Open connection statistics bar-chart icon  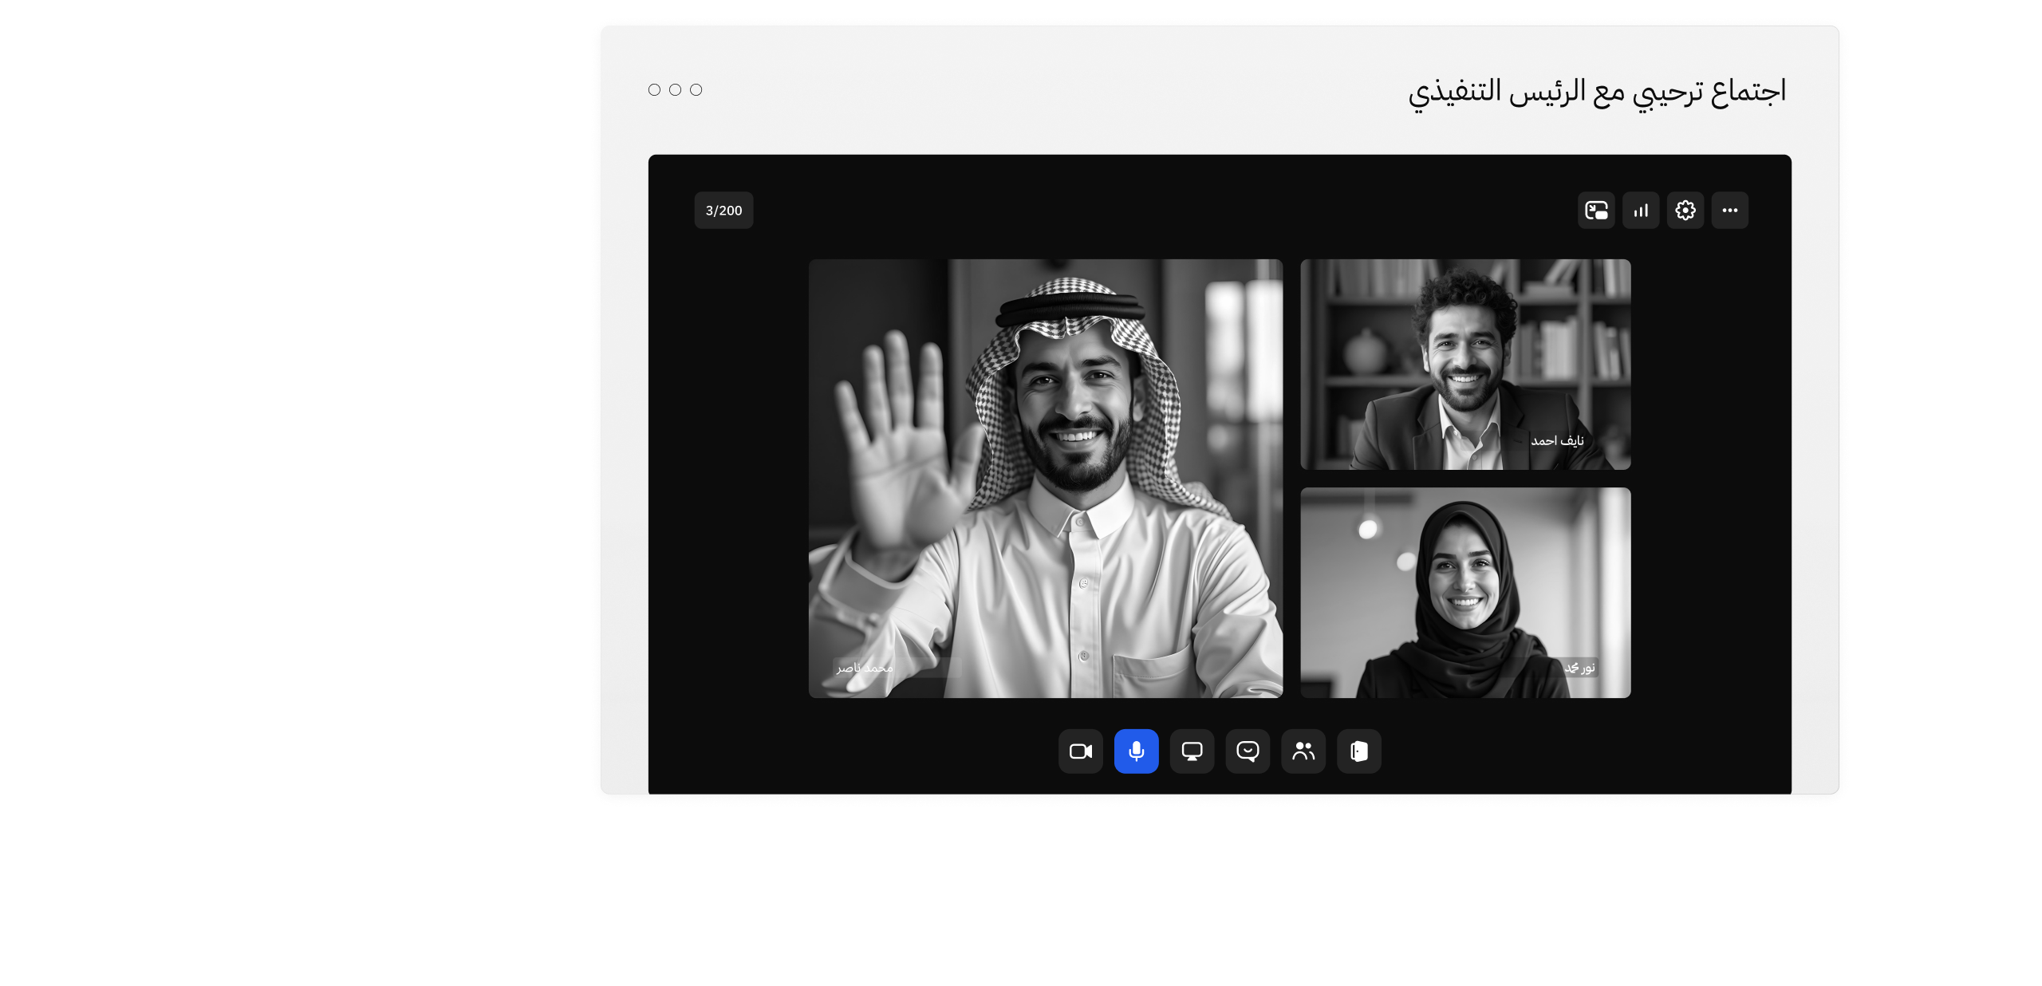click(1641, 211)
